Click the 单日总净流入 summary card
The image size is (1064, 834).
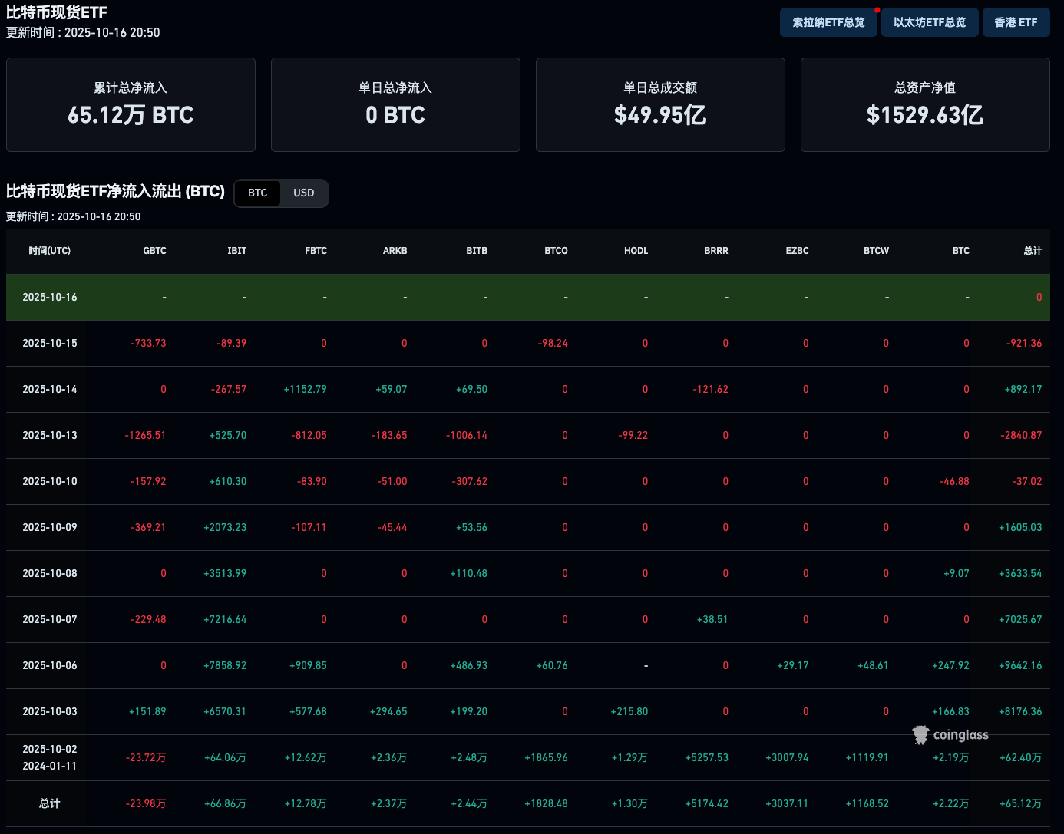pyautogui.click(x=395, y=105)
